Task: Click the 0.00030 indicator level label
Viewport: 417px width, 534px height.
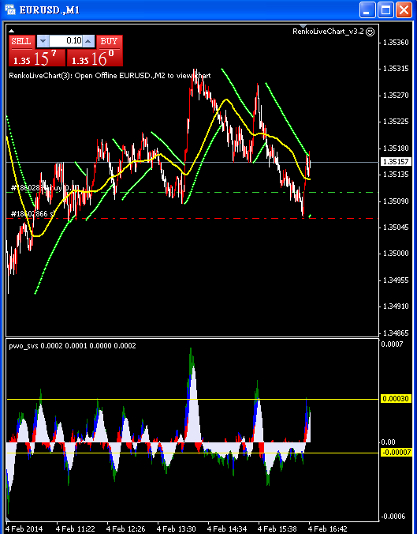Action: [396, 398]
